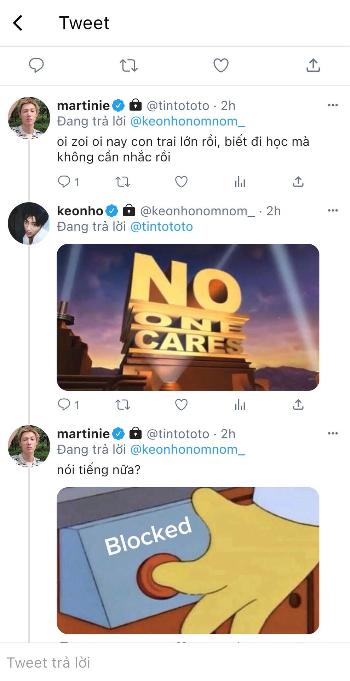
Task: Like the main tweet with the top heart icon
Action: click(221, 65)
